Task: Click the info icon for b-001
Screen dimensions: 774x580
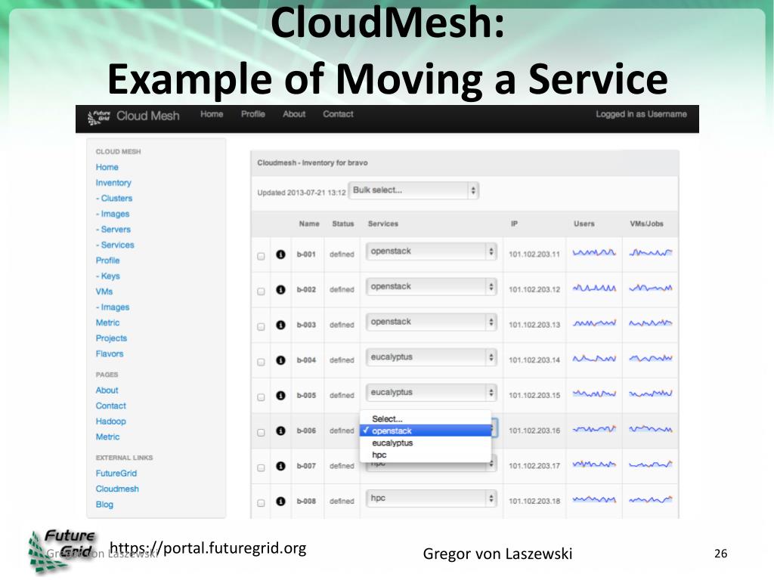Action: pos(280,255)
